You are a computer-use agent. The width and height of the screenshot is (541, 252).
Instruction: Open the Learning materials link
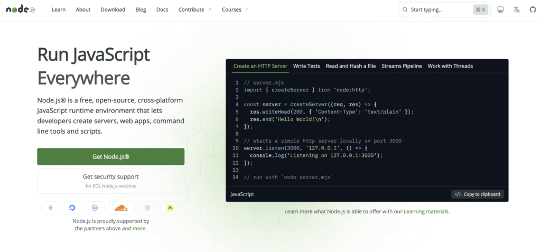(x=426, y=211)
